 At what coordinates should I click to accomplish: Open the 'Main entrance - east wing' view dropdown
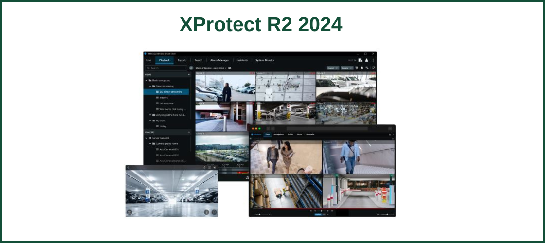pos(211,68)
